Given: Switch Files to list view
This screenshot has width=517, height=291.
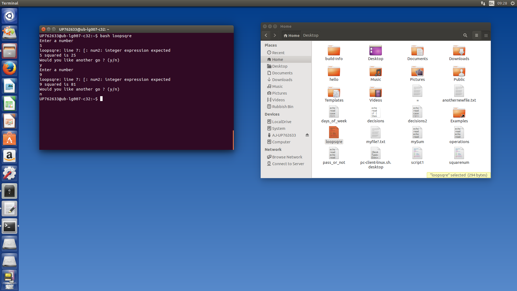Looking at the screenshot, I should point(477,35).
